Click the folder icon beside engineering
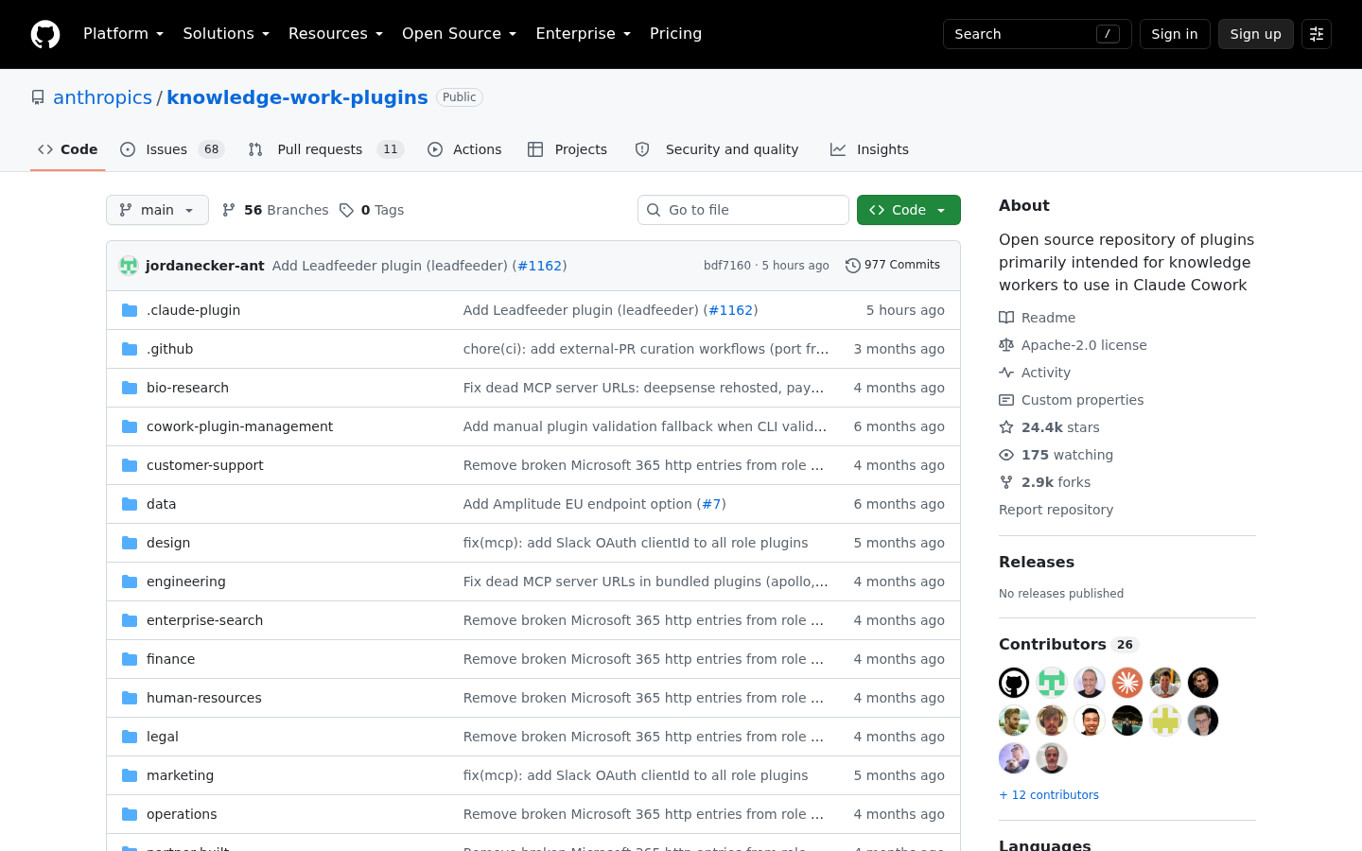The image size is (1362, 851). [130, 582]
